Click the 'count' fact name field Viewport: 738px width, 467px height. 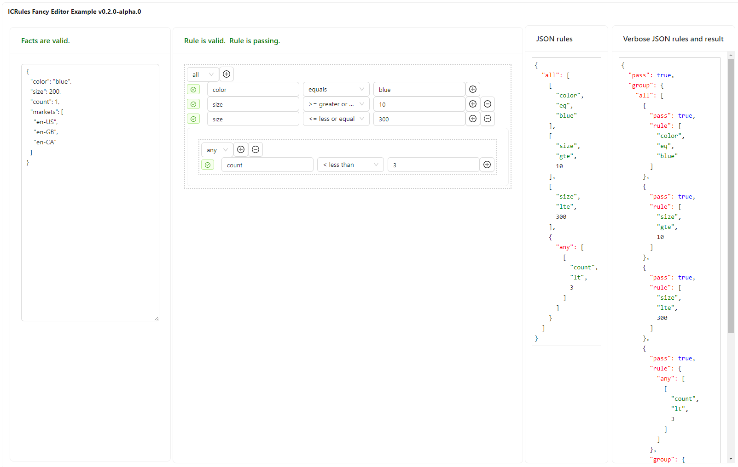267,165
